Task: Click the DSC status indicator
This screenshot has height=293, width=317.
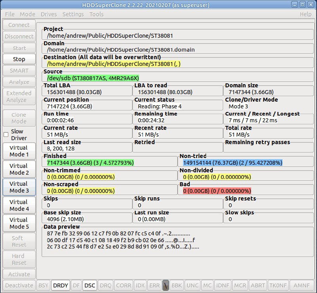Action: click(x=90, y=285)
